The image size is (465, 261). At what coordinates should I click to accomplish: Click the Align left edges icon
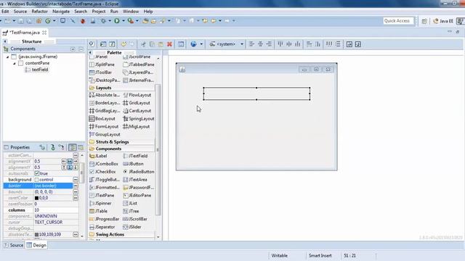point(251,44)
